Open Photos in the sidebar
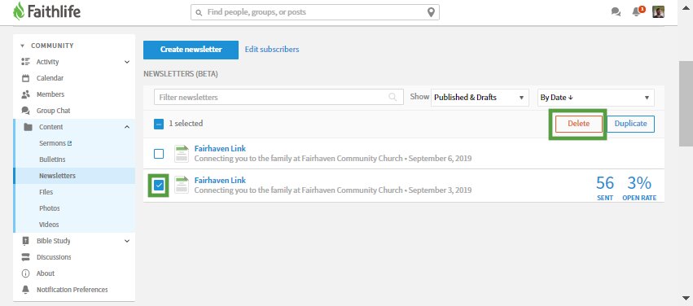 click(49, 208)
